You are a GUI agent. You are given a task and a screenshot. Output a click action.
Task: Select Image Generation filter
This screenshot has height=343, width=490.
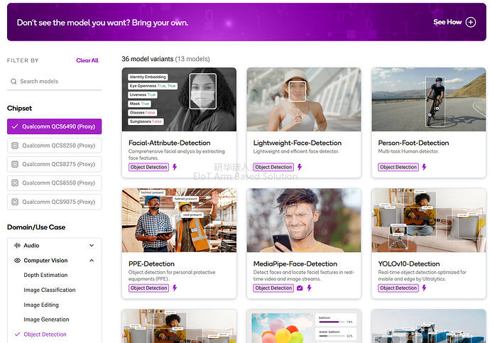(46, 320)
